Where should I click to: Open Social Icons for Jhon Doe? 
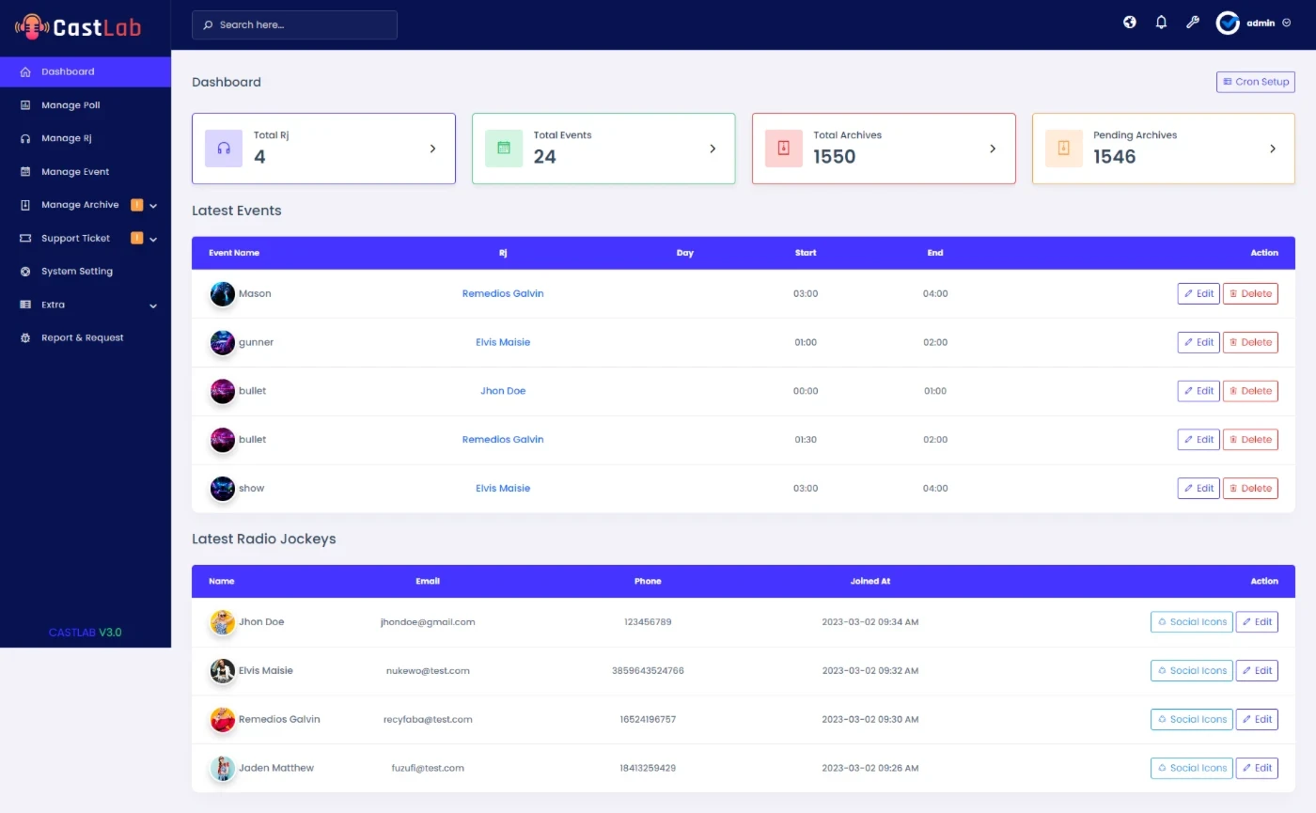(x=1191, y=622)
